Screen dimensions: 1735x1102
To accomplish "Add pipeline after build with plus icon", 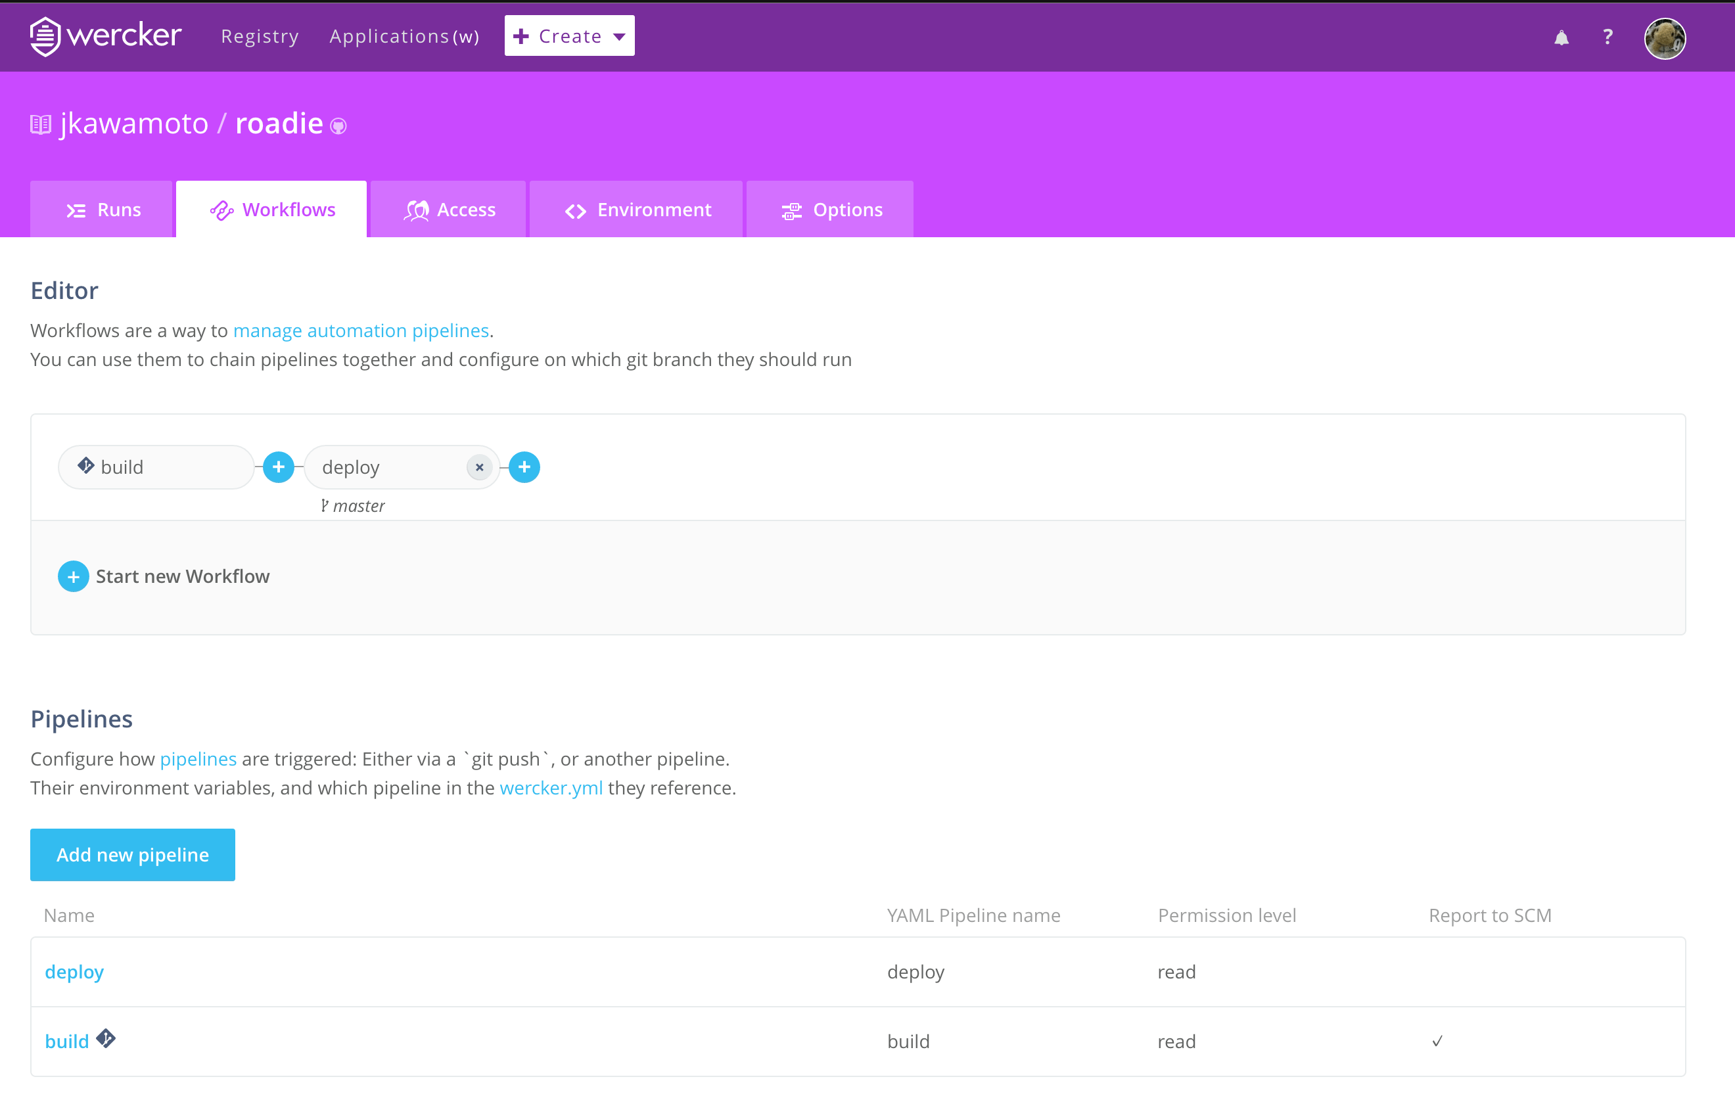I will (278, 467).
